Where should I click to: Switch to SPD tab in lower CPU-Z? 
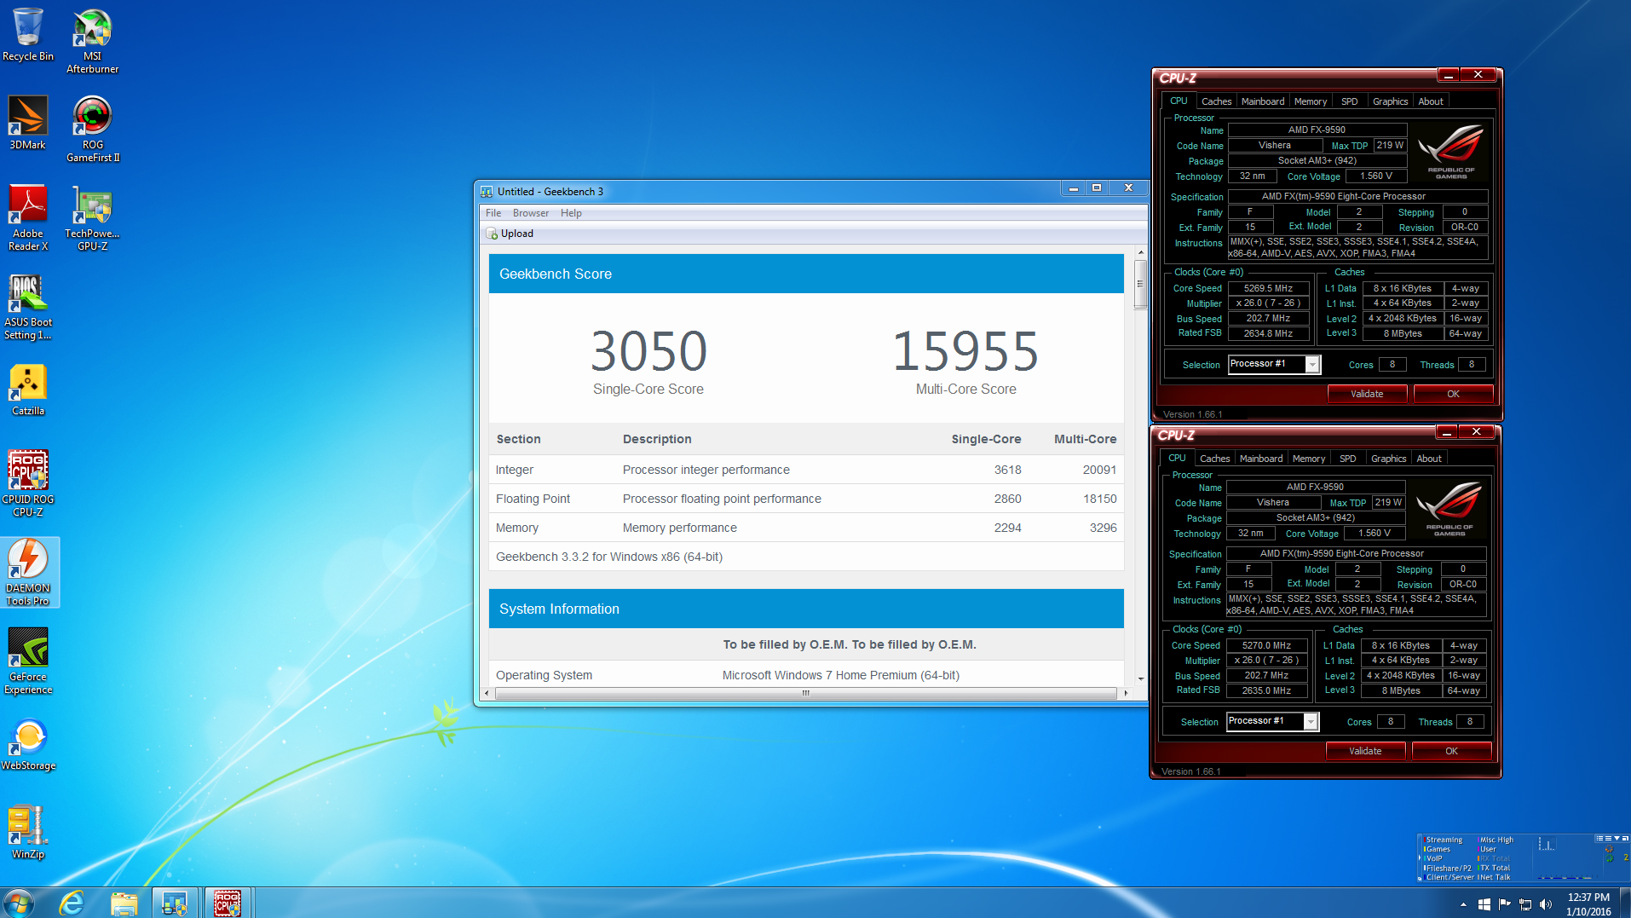pos(1348,459)
